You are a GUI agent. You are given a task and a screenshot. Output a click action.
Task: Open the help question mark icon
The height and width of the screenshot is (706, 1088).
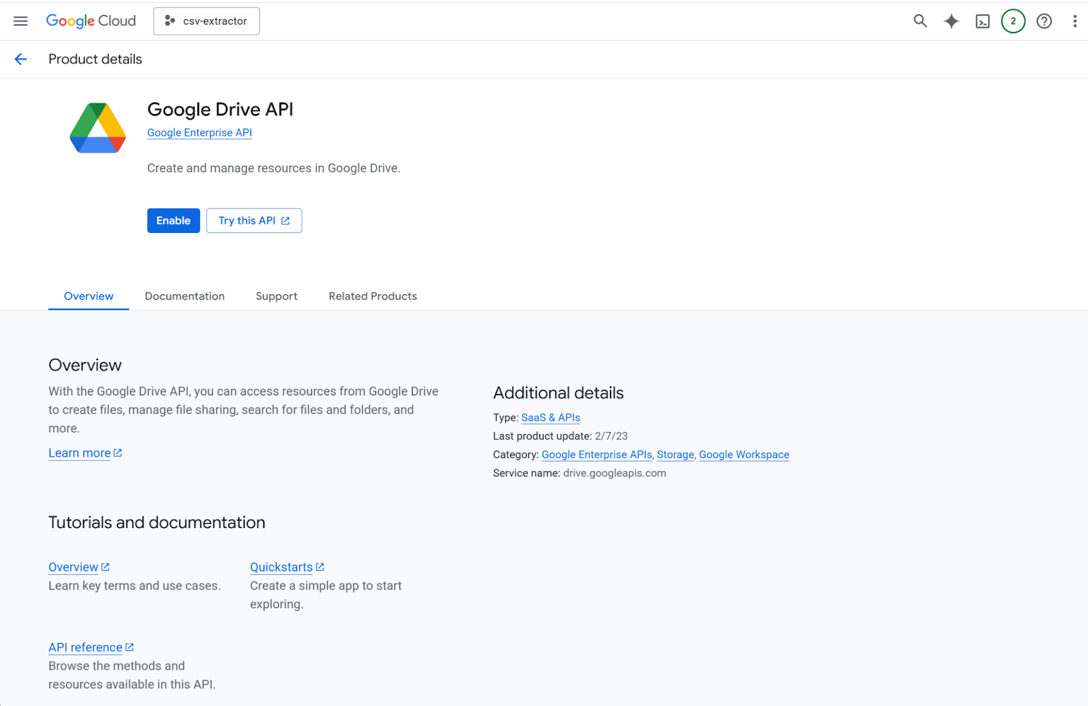point(1044,21)
